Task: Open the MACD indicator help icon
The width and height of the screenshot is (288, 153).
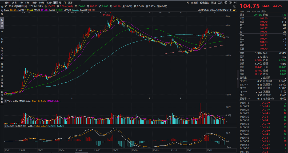Action: (x=6, y=126)
